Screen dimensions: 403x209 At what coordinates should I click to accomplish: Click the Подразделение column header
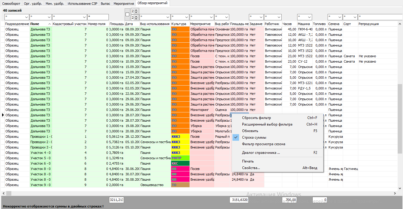point(17,24)
